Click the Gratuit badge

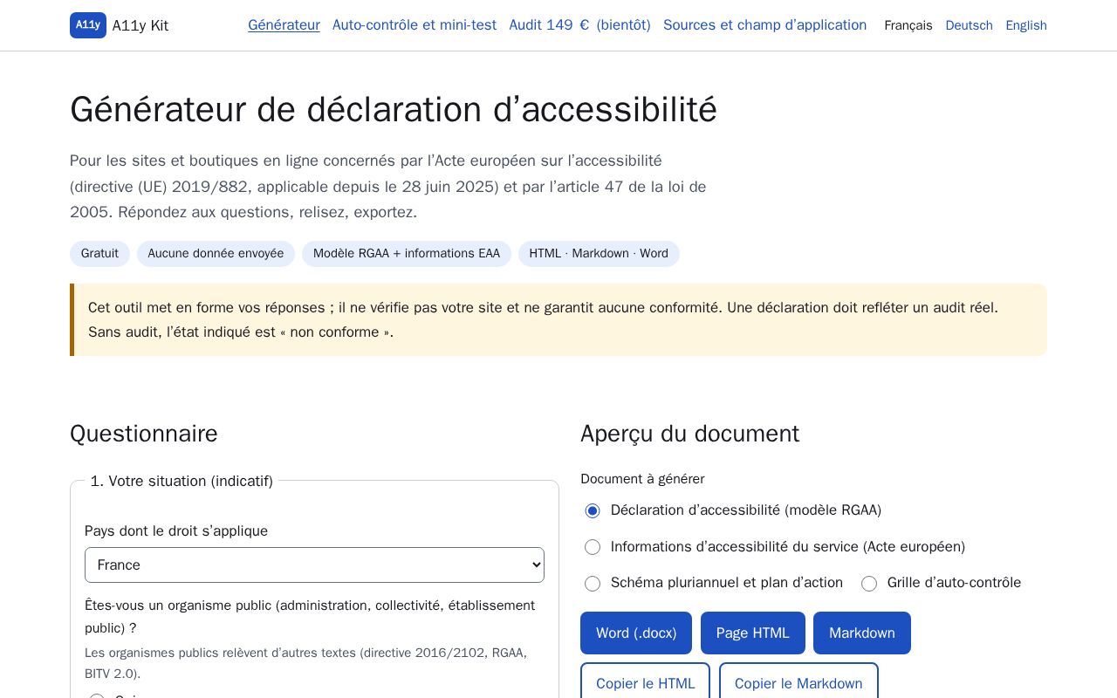point(99,254)
